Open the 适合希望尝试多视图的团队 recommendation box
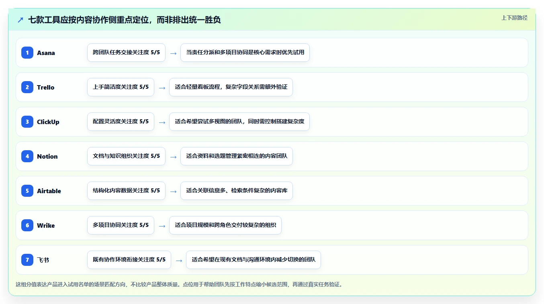Screen dimensions: 544x304 239,122
